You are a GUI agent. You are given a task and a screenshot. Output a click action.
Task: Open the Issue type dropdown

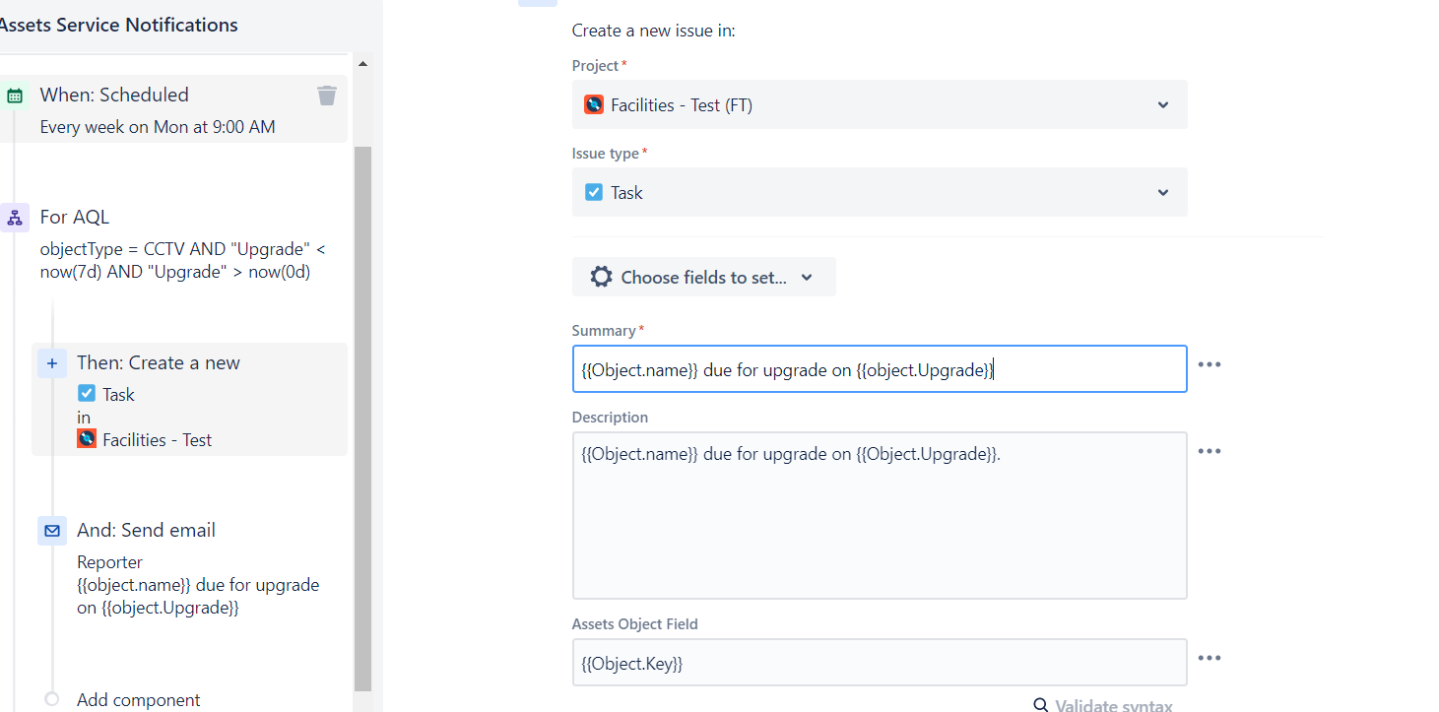point(1162,192)
